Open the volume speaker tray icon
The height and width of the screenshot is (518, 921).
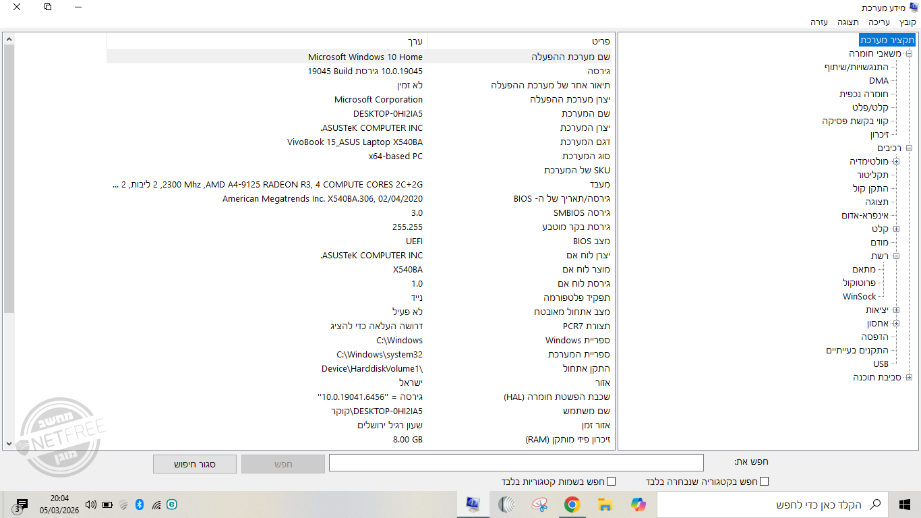tap(91, 505)
